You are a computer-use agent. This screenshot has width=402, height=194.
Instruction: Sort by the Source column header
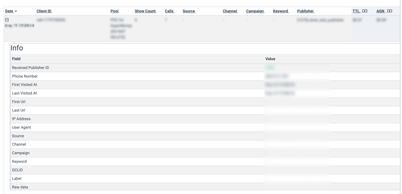[189, 11]
